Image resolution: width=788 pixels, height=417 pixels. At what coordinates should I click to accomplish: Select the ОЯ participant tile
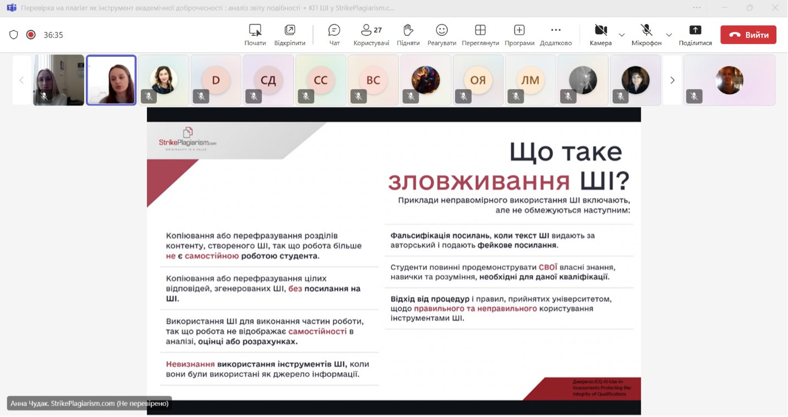(478, 80)
